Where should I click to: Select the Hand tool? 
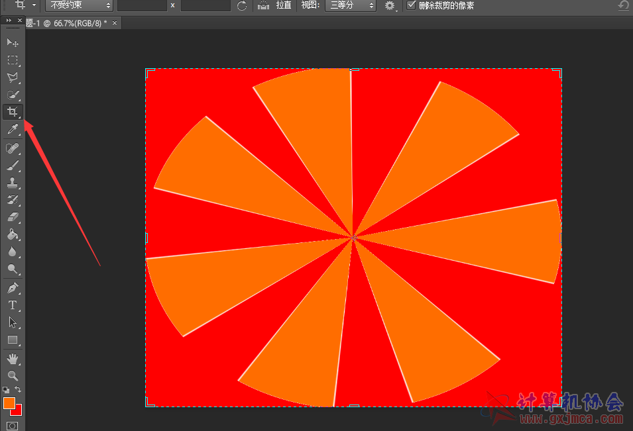[x=12, y=359]
